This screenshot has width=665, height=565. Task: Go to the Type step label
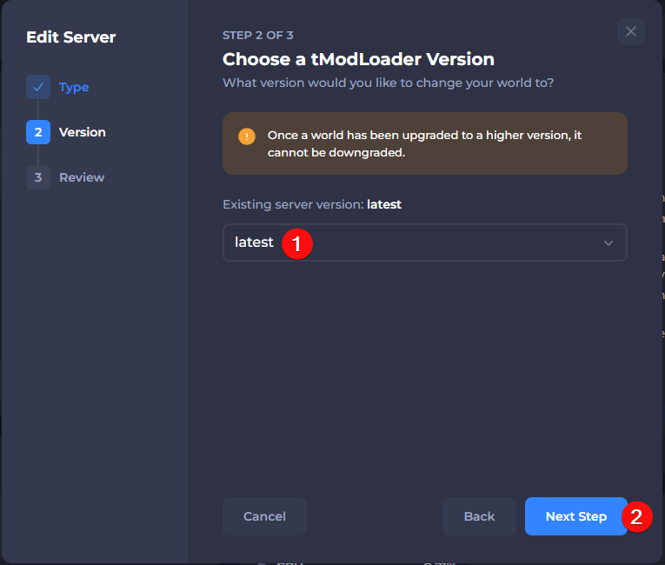(x=74, y=87)
